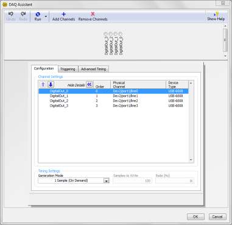Click the Remove Channels red X icon
Screen dimensions: 232x225
93,14
